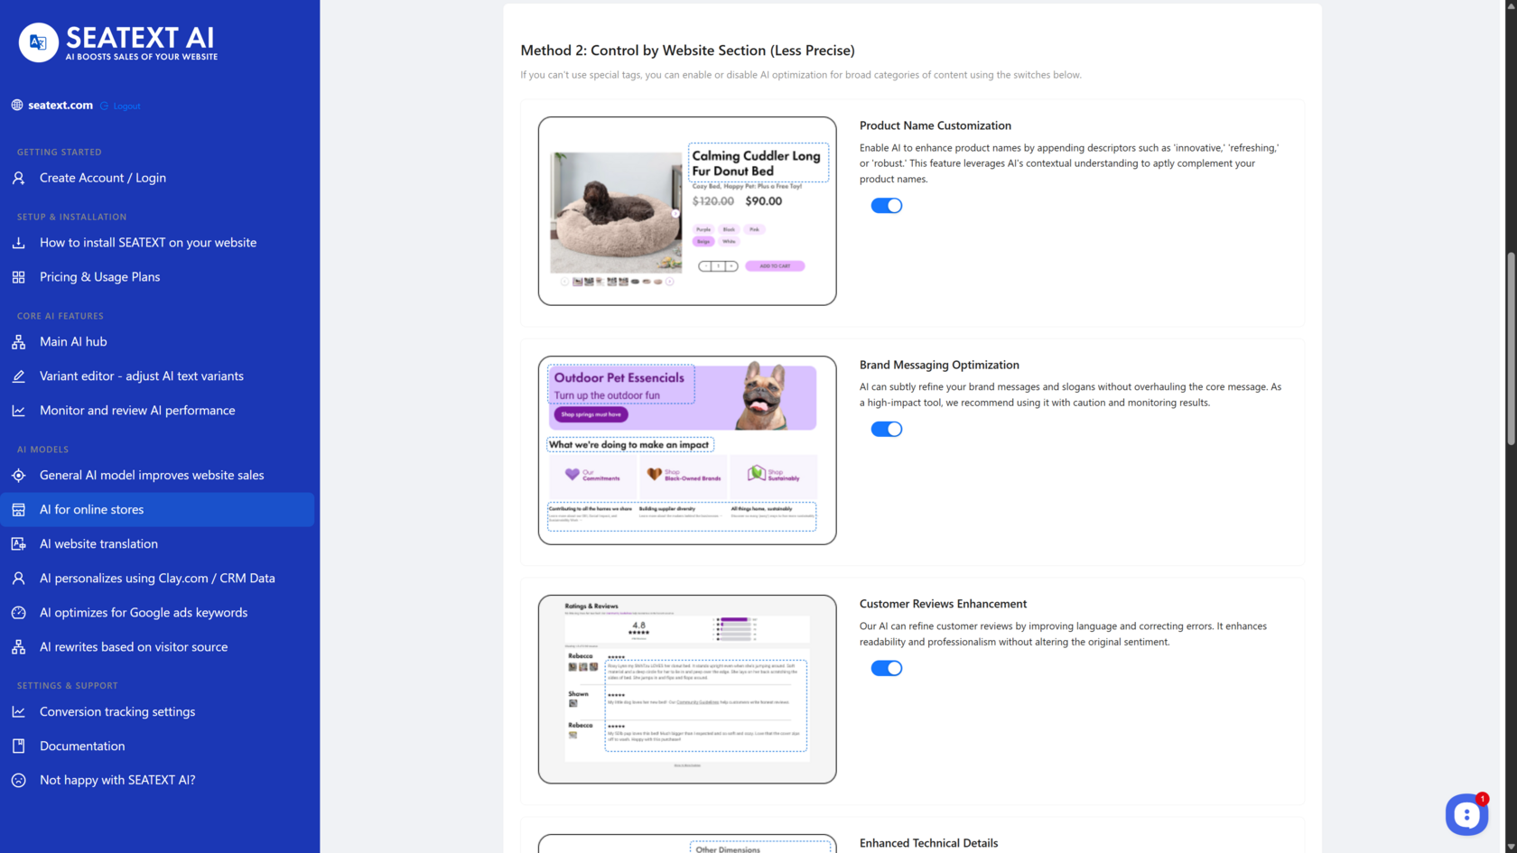This screenshot has height=853, width=1517.
Task: Click the download icon beside install guide
Action: [x=18, y=243]
